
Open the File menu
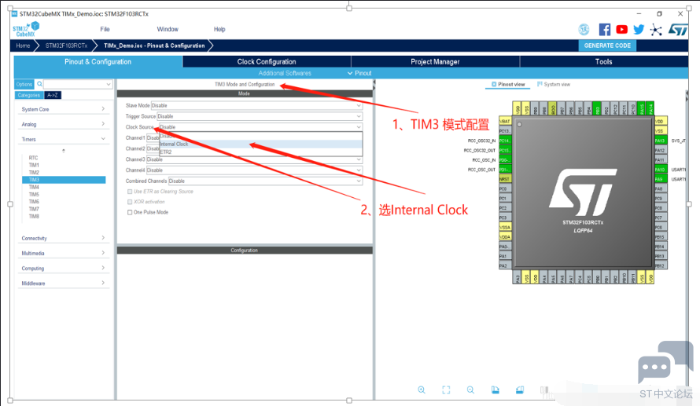[105, 29]
